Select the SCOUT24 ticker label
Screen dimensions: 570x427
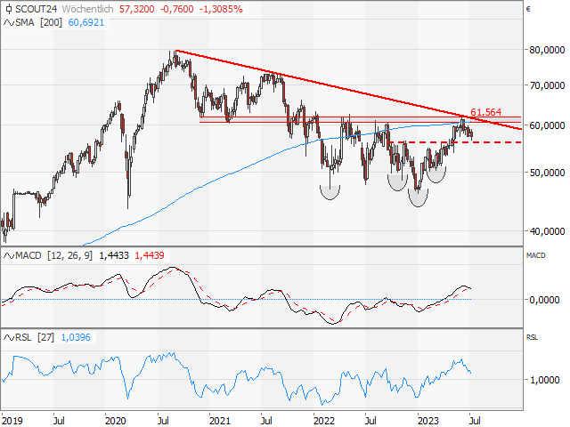(x=36, y=9)
